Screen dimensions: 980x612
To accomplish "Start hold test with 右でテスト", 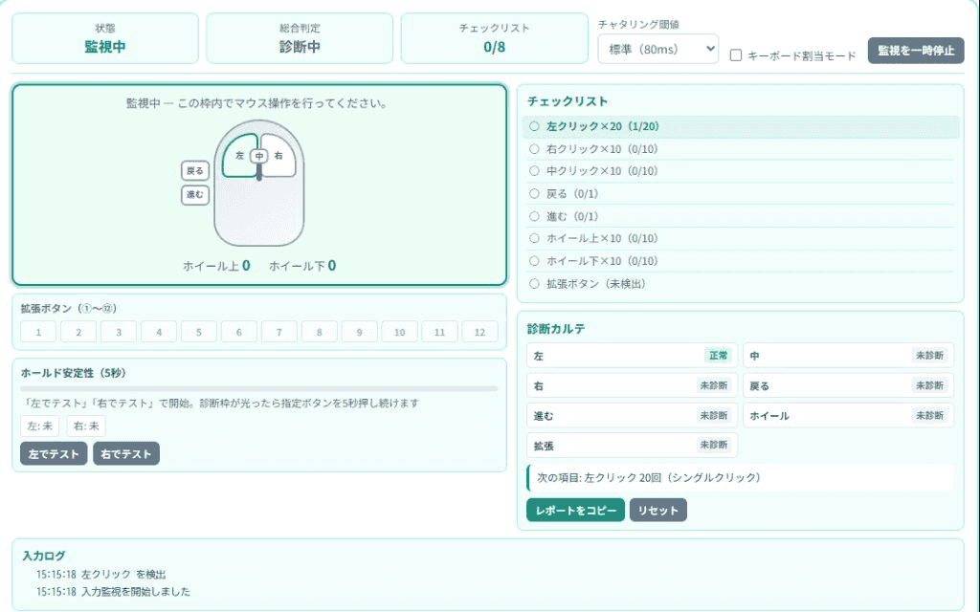I will [126, 454].
